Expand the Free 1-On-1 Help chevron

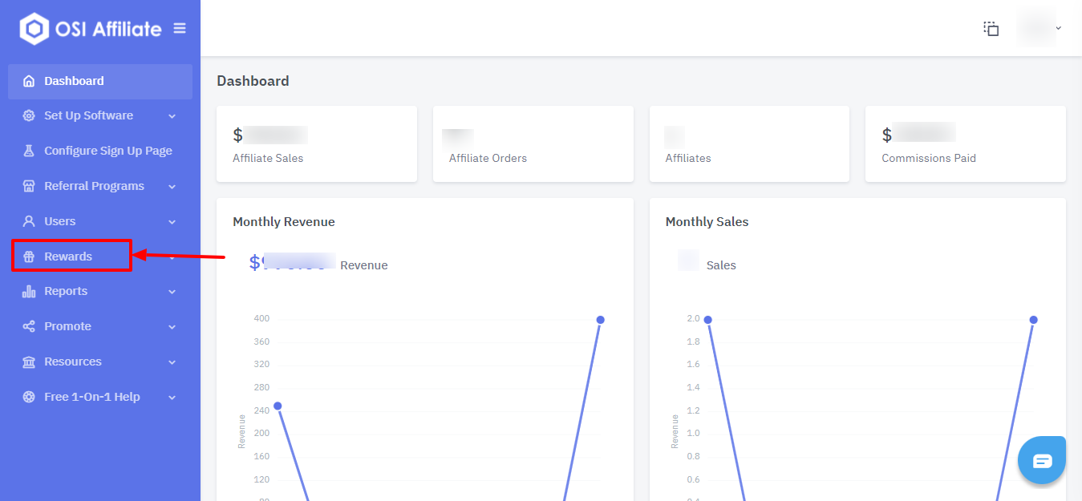(x=172, y=398)
